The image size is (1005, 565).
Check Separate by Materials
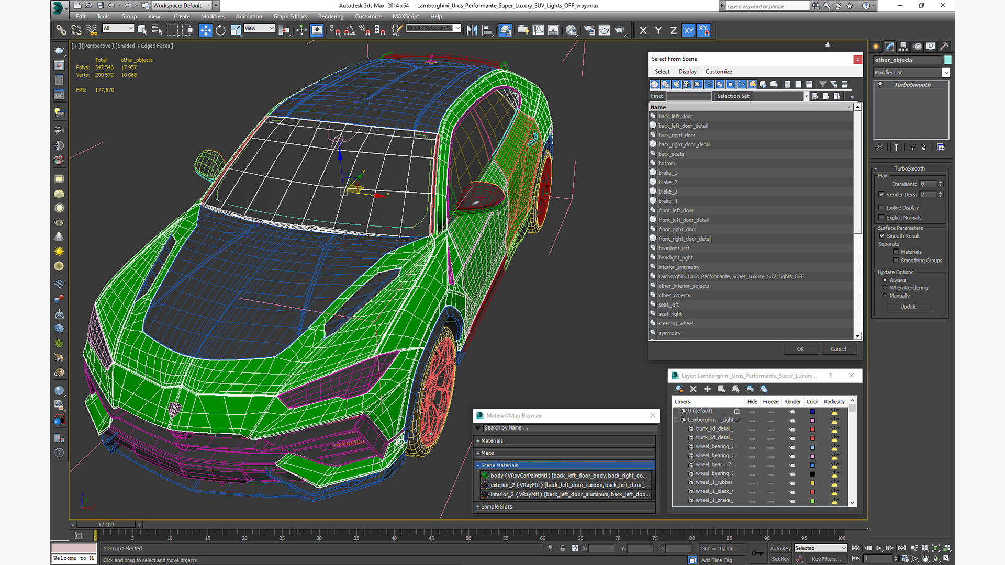[897, 252]
